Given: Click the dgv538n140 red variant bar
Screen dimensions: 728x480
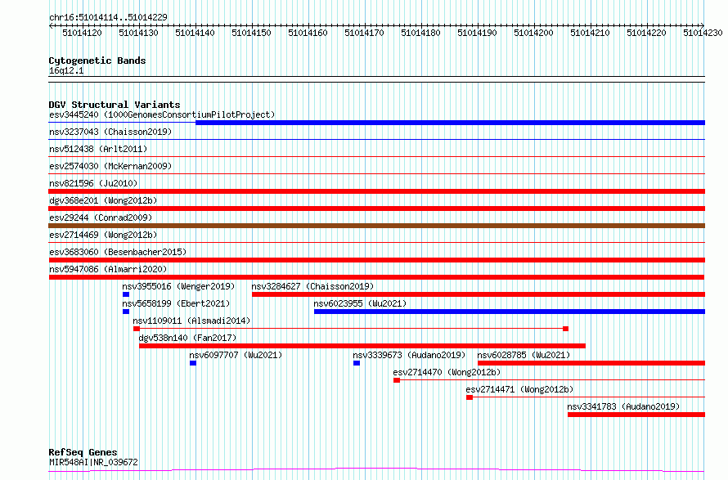Looking at the screenshot, I should tap(362, 346).
